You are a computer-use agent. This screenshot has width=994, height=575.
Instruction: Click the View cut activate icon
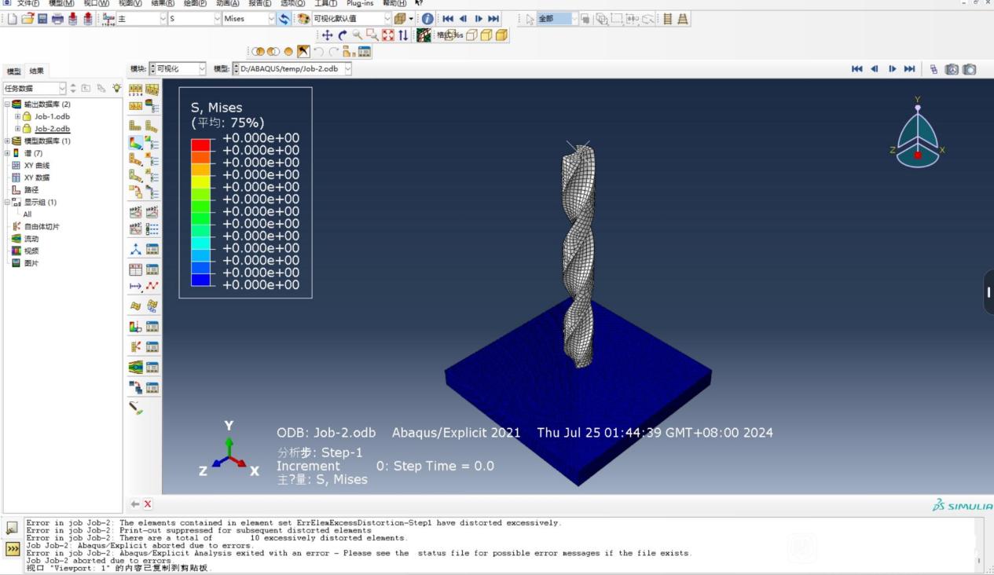tap(135, 326)
